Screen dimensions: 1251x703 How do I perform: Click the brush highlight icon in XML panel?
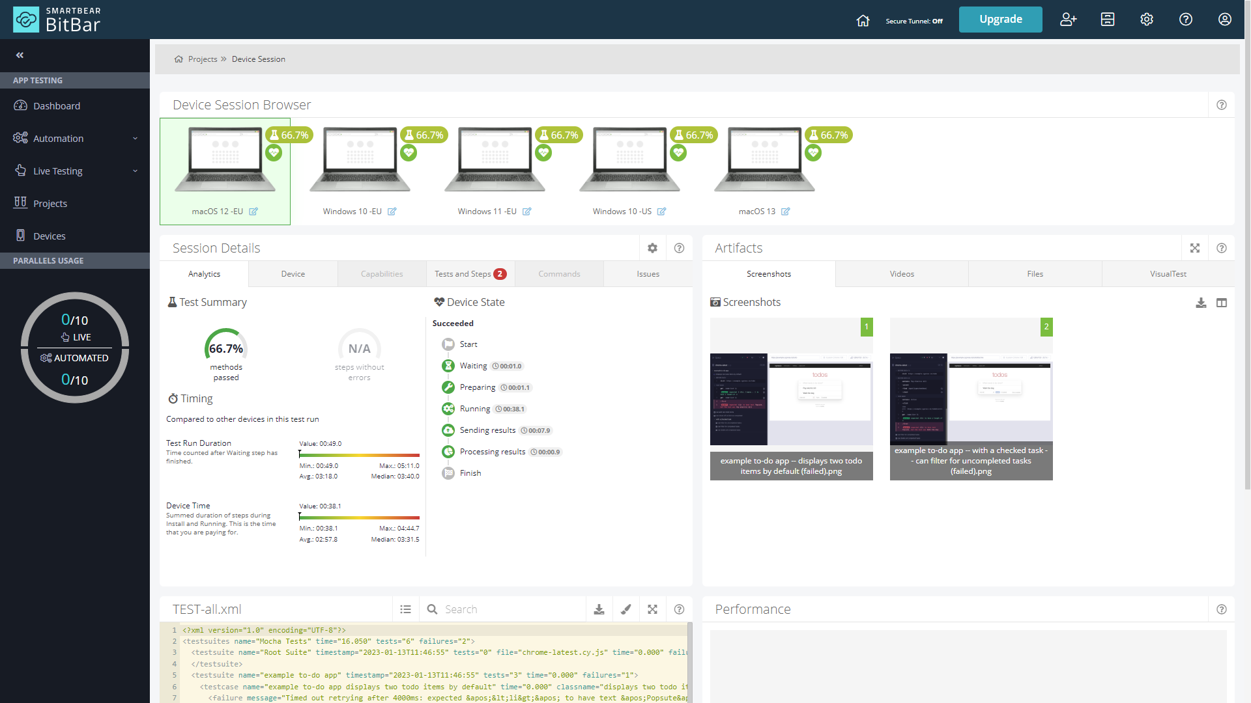(x=625, y=609)
